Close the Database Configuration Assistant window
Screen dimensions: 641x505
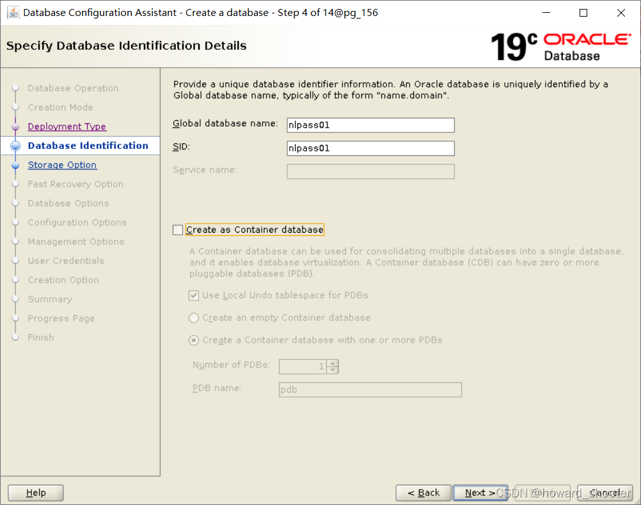coord(621,13)
